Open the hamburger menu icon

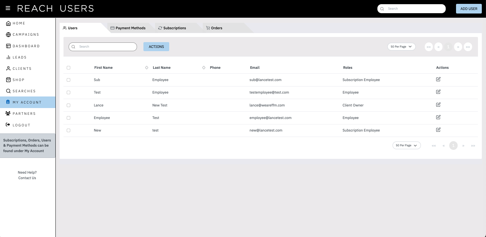click(8, 8)
